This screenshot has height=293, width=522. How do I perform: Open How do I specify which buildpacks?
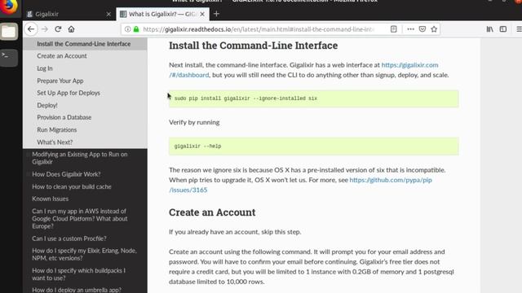click(x=78, y=274)
